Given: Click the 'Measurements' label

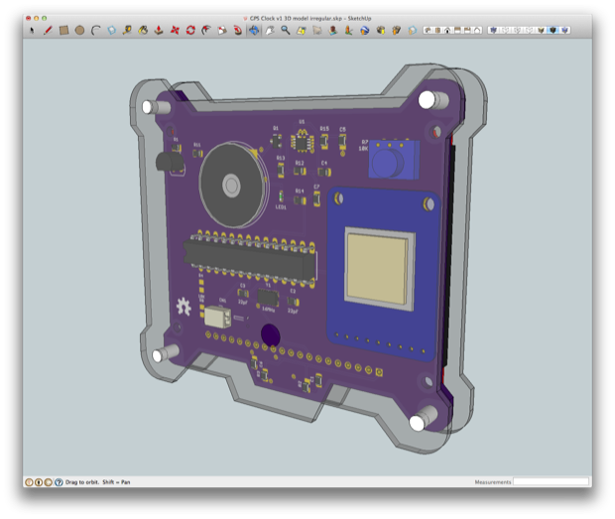Looking at the screenshot, I should pyautogui.click(x=493, y=482).
